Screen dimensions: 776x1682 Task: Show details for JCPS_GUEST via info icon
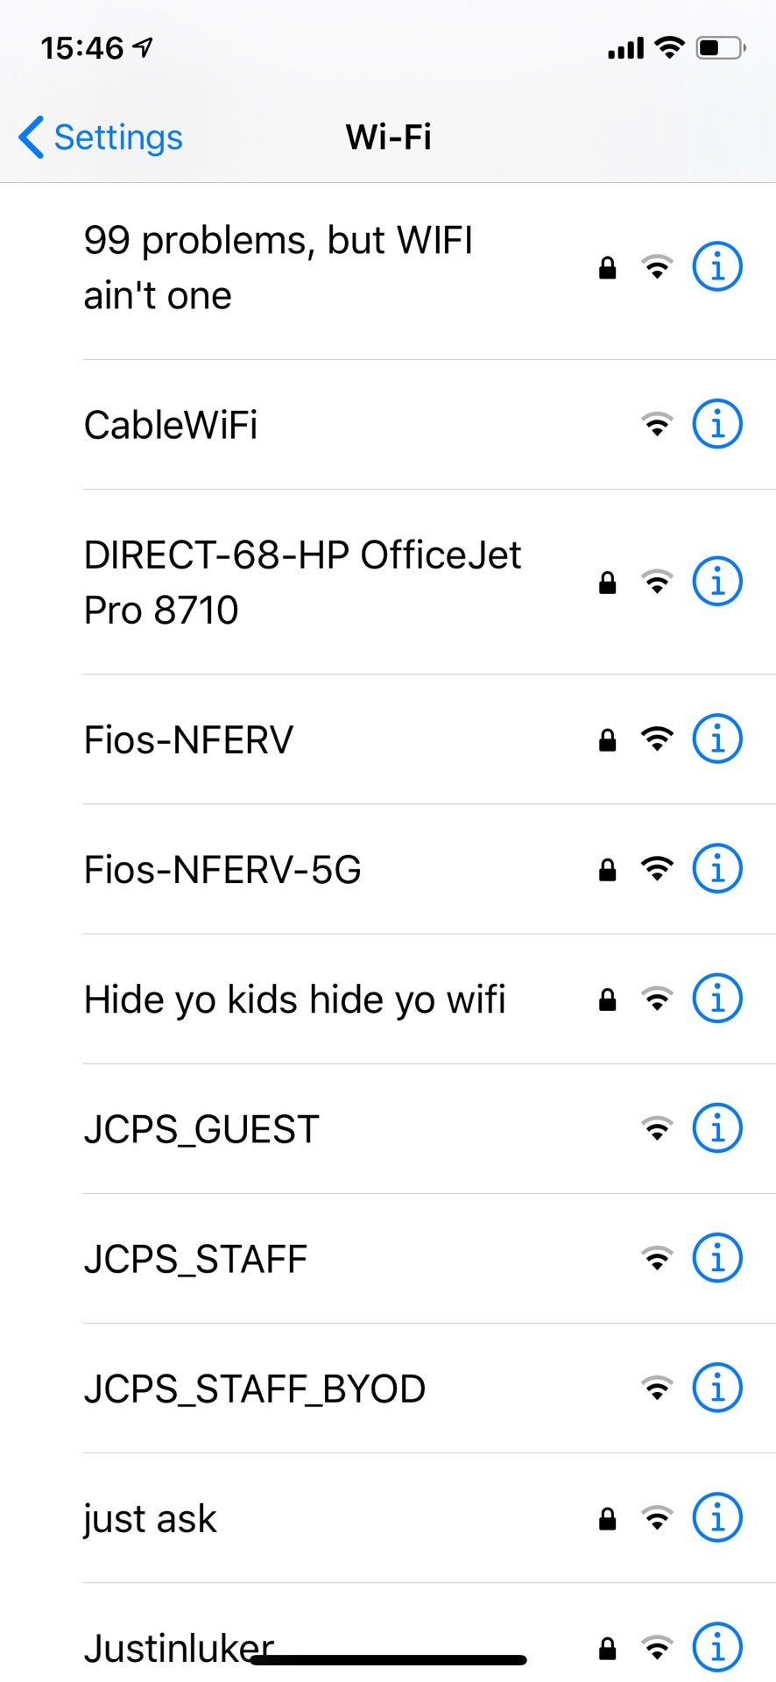click(717, 1128)
